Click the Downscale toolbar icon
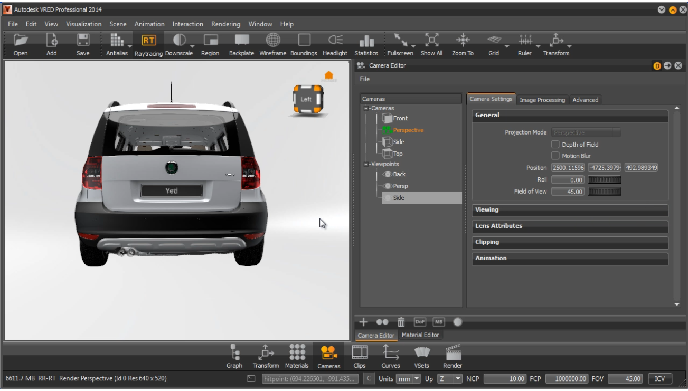688x391 pixels. click(180, 41)
